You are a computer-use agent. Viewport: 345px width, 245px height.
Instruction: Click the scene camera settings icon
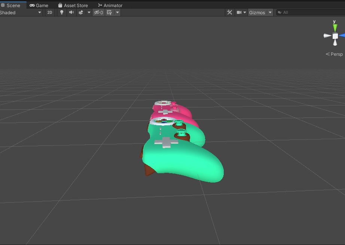[x=239, y=12]
